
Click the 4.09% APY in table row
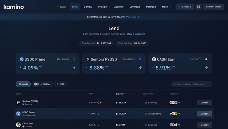click(92, 114)
